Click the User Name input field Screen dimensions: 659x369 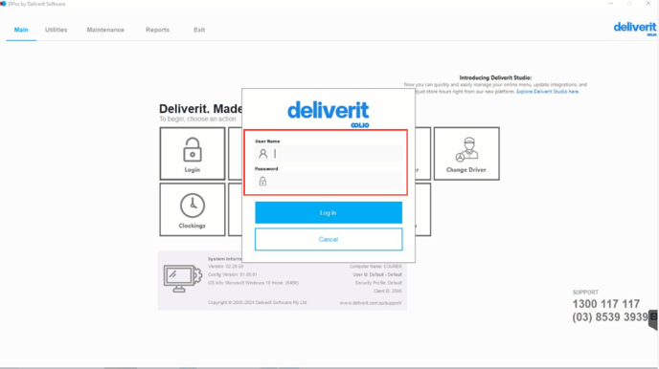click(329, 154)
